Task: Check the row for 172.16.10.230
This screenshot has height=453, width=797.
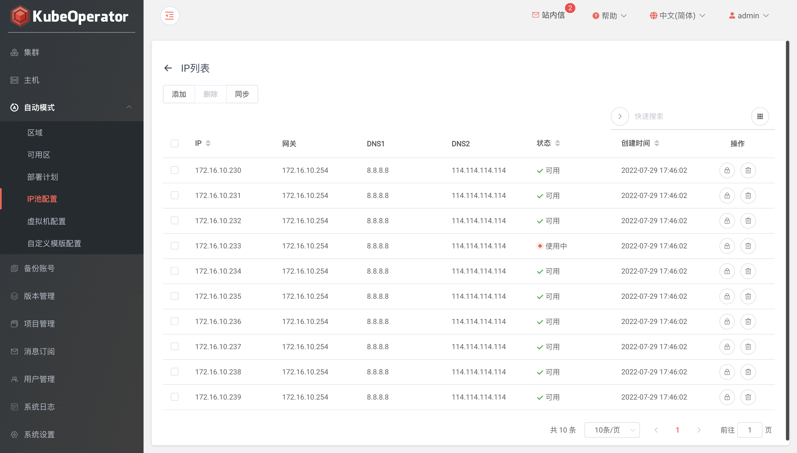Action: [174, 170]
